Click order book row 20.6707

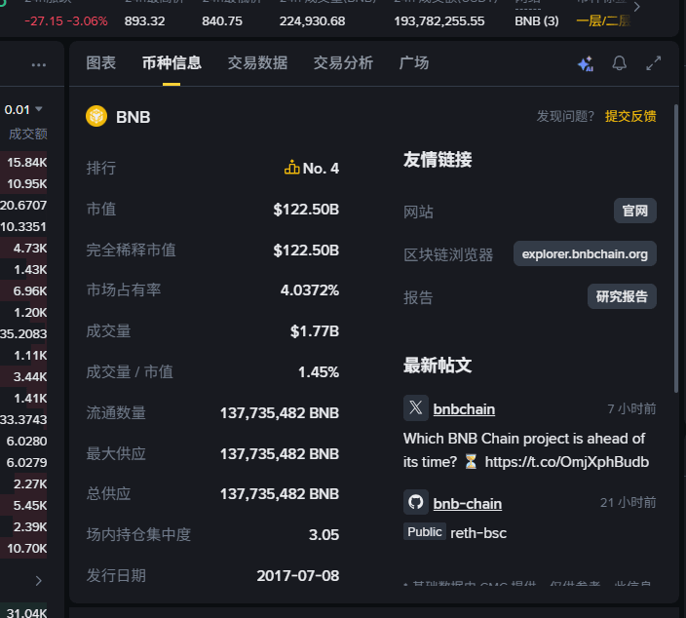(23, 206)
